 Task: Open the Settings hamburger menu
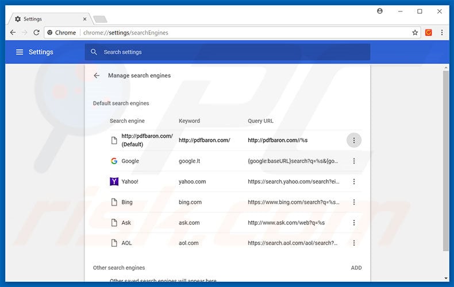[x=20, y=52]
